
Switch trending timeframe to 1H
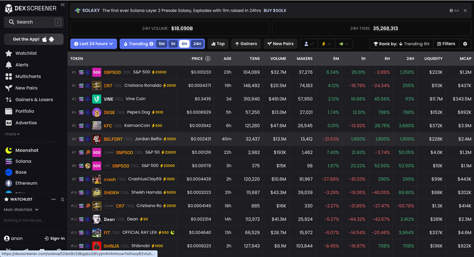(x=173, y=44)
